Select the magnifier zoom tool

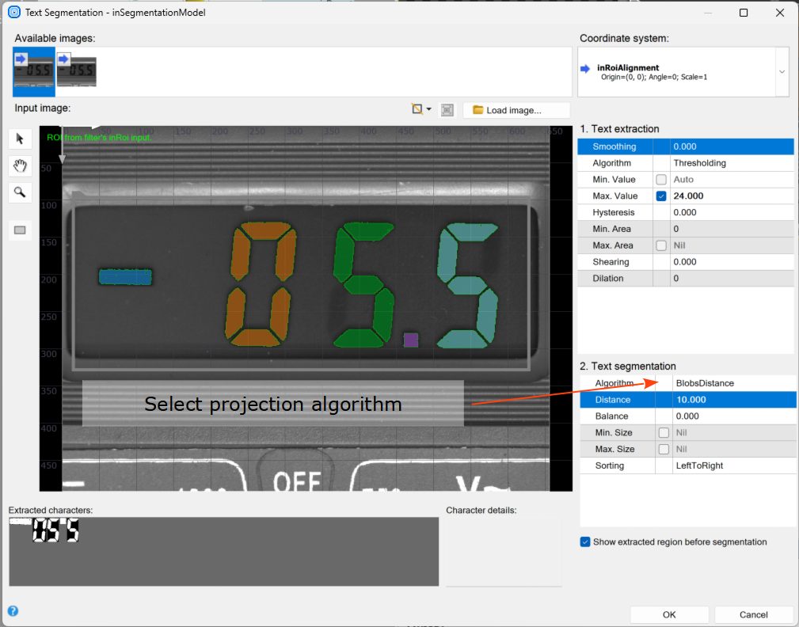point(20,192)
